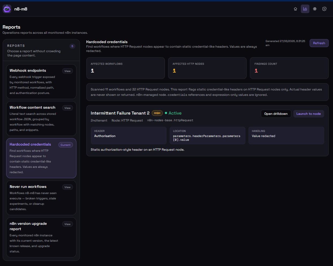Click the Affected Workflows stat card
This screenshot has height=266, width=333.
(x=125, y=68)
